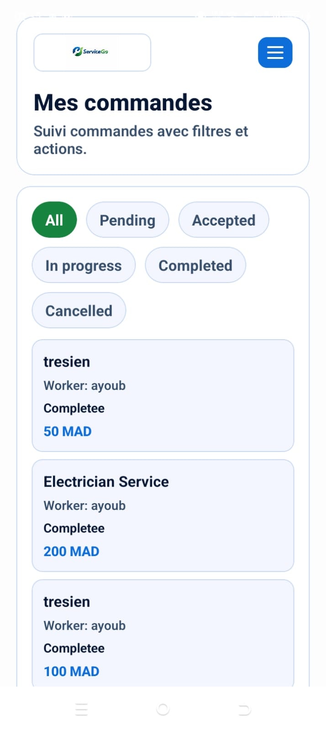Viewport: 326px width, 730px height.
Task: Select the Completed filter
Action: click(195, 265)
